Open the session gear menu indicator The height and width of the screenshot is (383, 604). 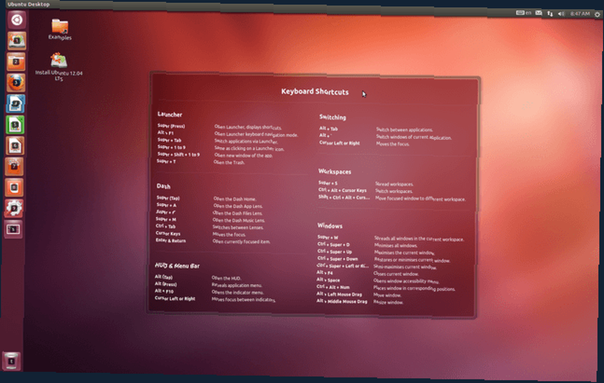pos(597,14)
